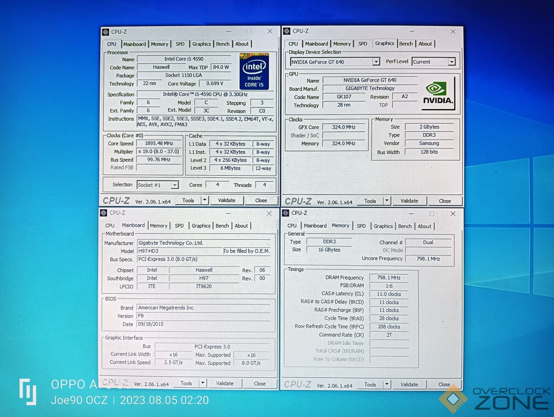Click the Instructions list box
Image resolution: width=554 pixels, height=417 pixels.
205,122
